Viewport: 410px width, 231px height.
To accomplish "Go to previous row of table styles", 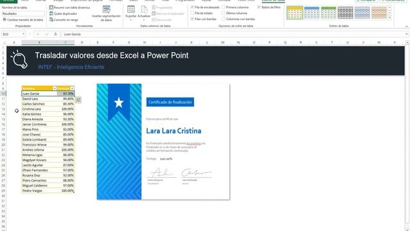I will point(389,8).
